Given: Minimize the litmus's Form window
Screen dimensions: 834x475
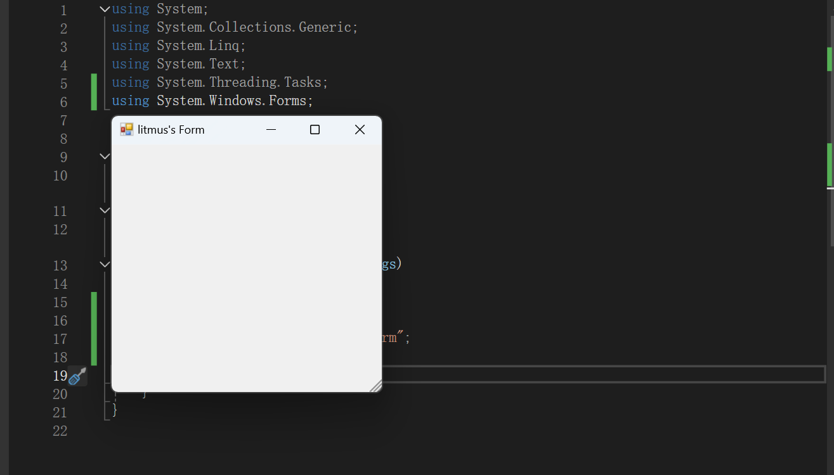Looking at the screenshot, I should click(271, 130).
